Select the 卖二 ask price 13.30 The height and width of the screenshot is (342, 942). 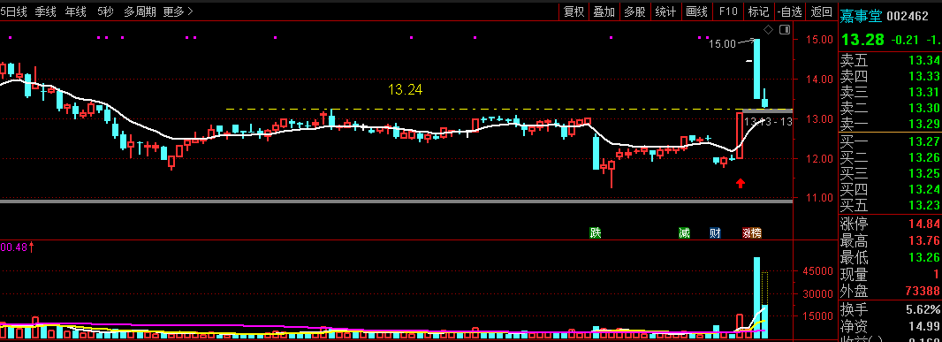tap(924, 108)
